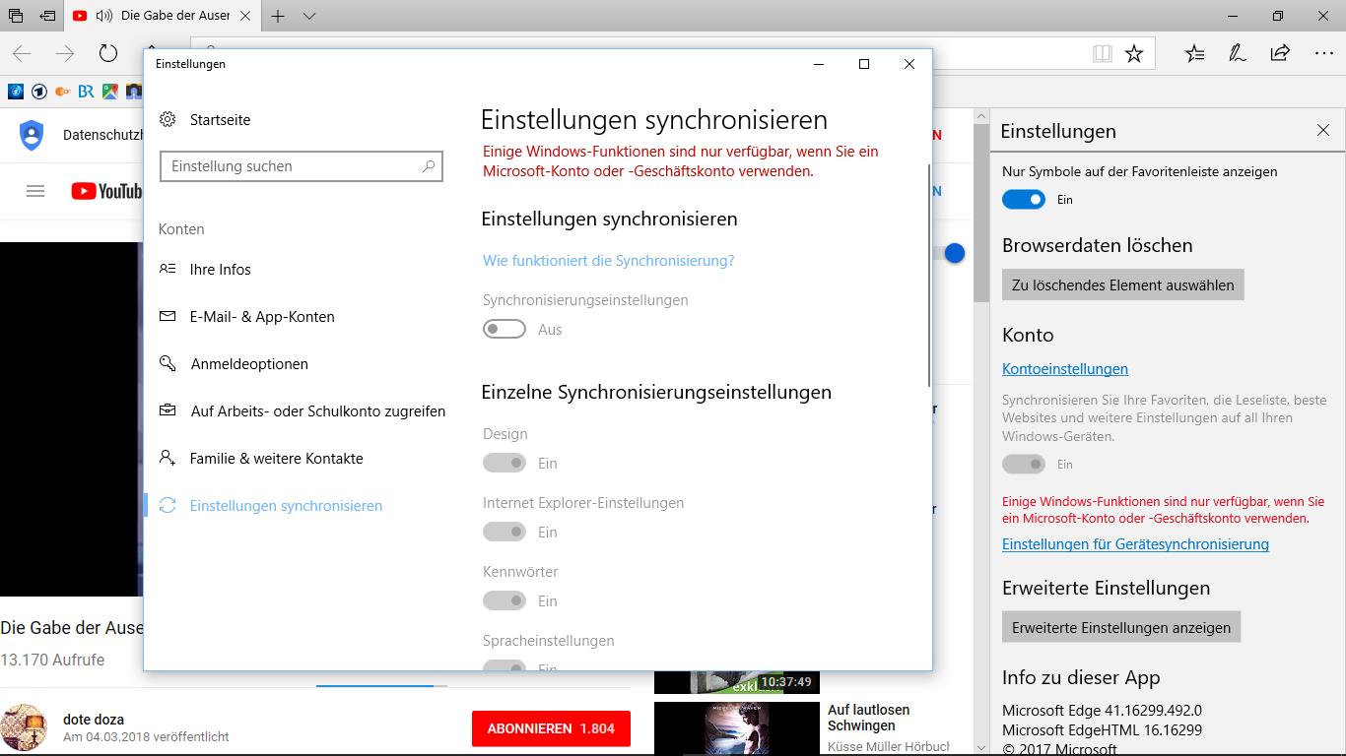Viewport: 1346px width, 756px height.
Task: Click the Datenschutz shield icon
Action: (32, 135)
